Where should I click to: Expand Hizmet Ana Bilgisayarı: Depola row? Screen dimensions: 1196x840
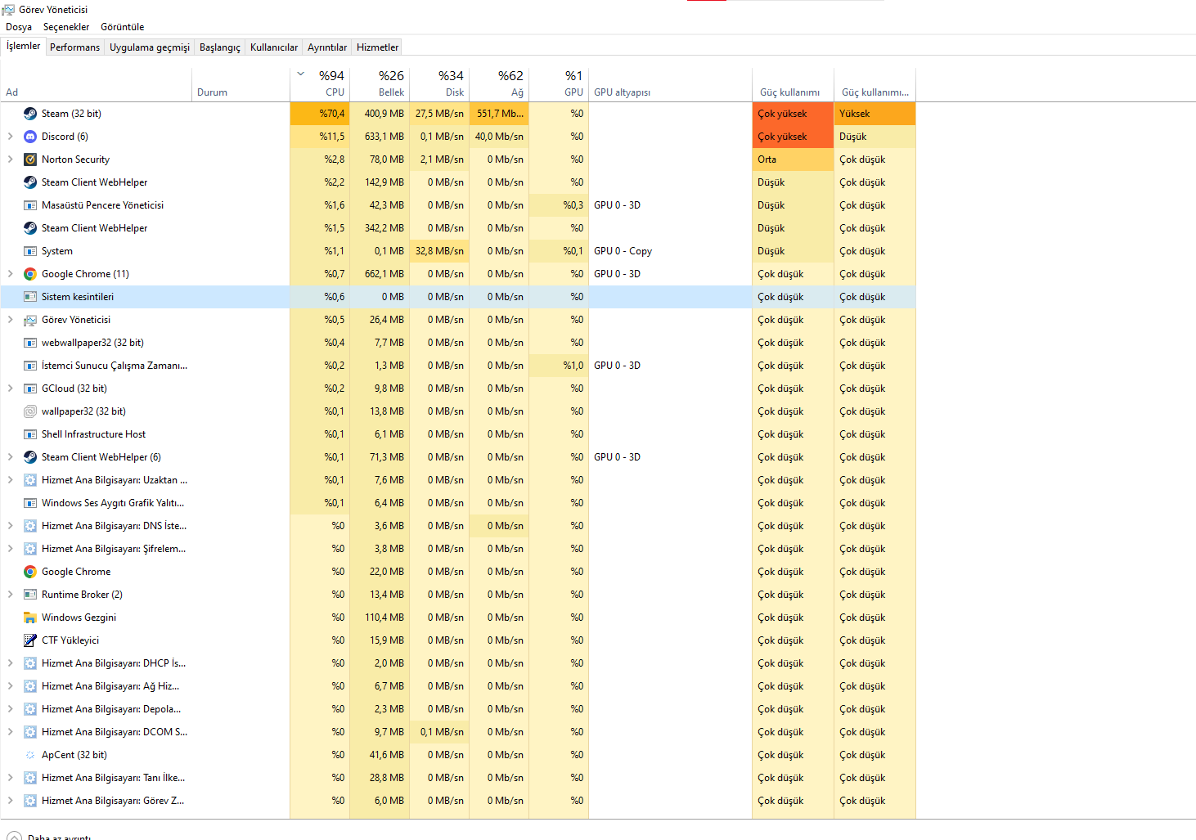pyautogui.click(x=10, y=709)
